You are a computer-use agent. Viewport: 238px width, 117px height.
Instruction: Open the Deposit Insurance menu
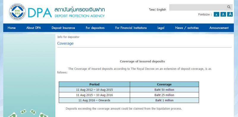point(63,28)
